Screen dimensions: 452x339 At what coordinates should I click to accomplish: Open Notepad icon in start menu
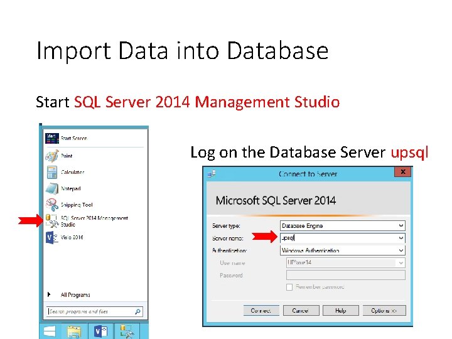click(52, 188)
